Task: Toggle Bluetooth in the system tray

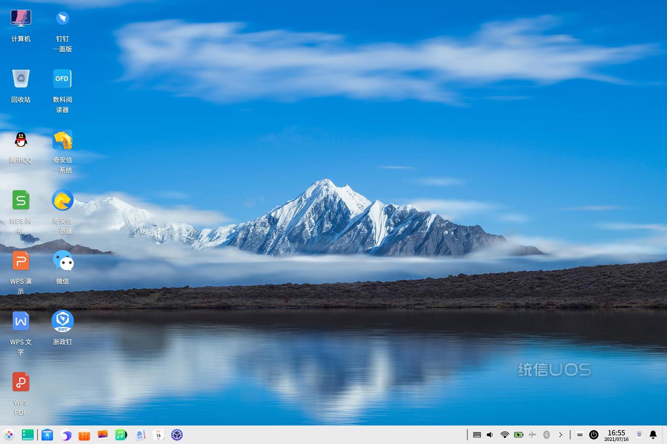Action: 547,435
